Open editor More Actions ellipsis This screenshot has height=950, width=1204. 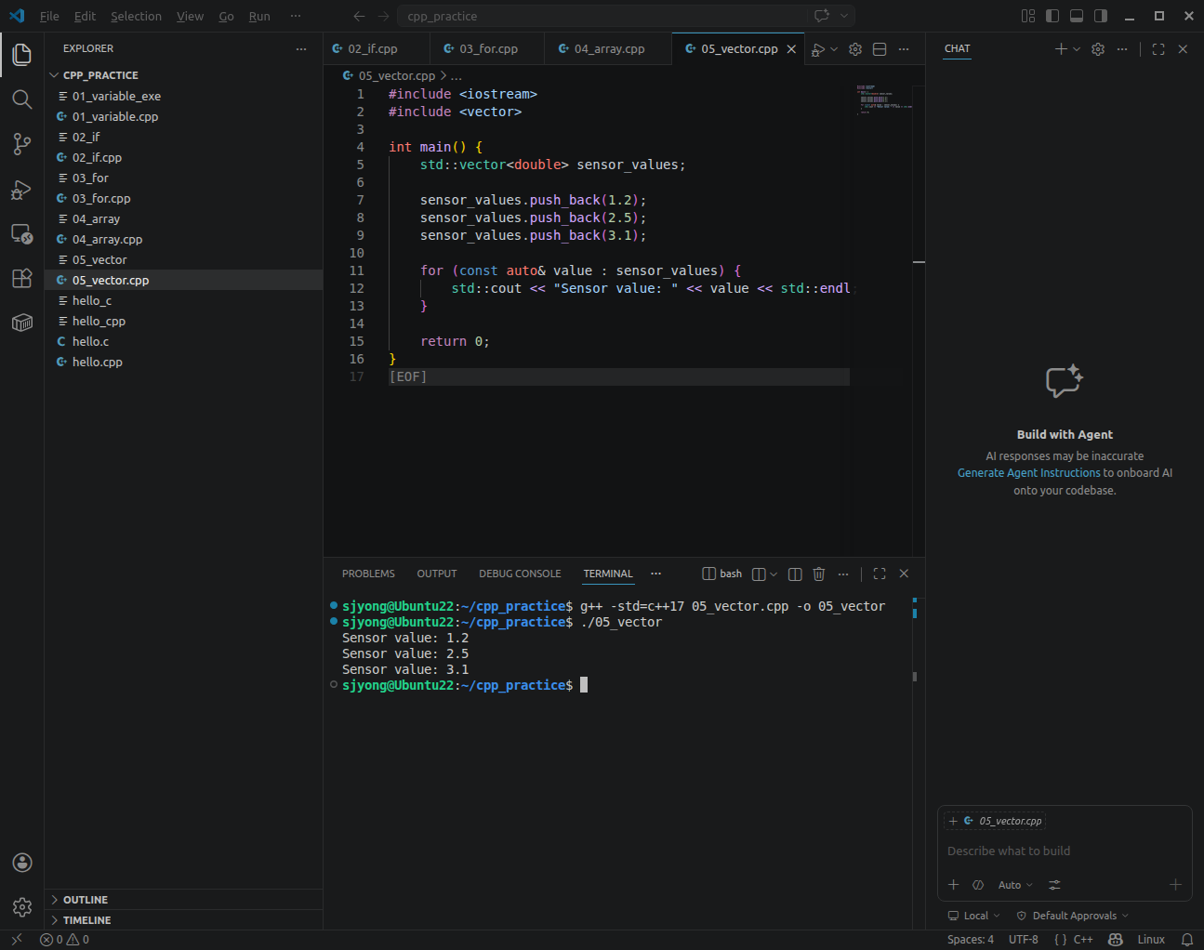(x=904, y=49)
